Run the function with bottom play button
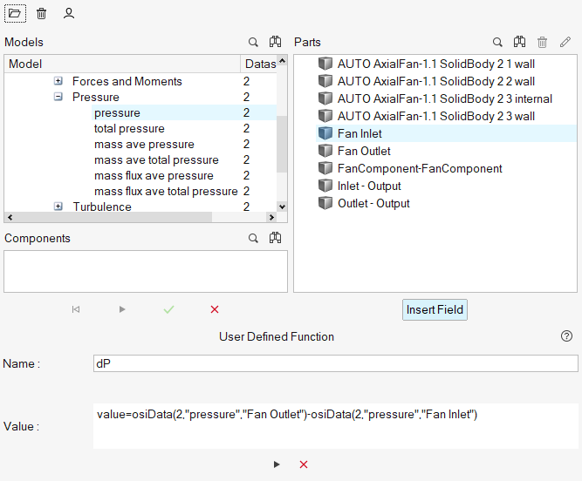Viewport: 582px width, 481px height. [x=277, y=464]
